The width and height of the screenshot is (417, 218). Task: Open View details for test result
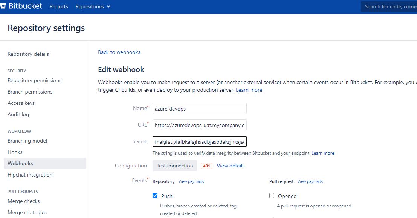[231, 166]
